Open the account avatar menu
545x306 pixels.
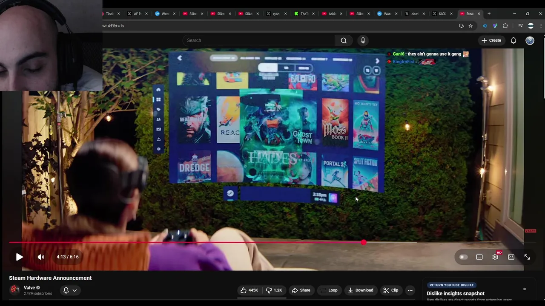click(530, 40)
